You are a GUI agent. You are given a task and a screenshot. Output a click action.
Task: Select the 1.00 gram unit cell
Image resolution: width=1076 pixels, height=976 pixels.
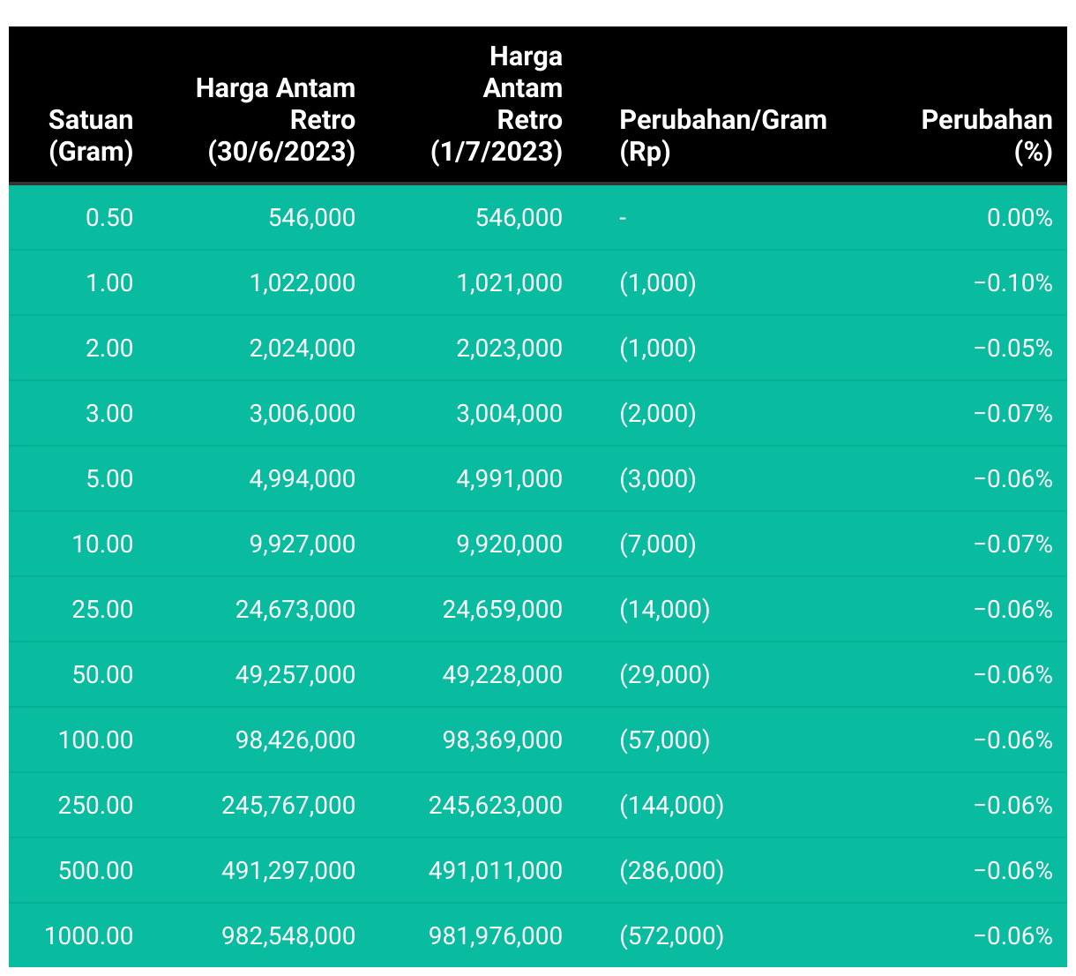(x=109, y=283)
